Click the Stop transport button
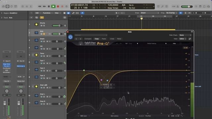Viewport: 212px width, 119px height. [49, 6]
